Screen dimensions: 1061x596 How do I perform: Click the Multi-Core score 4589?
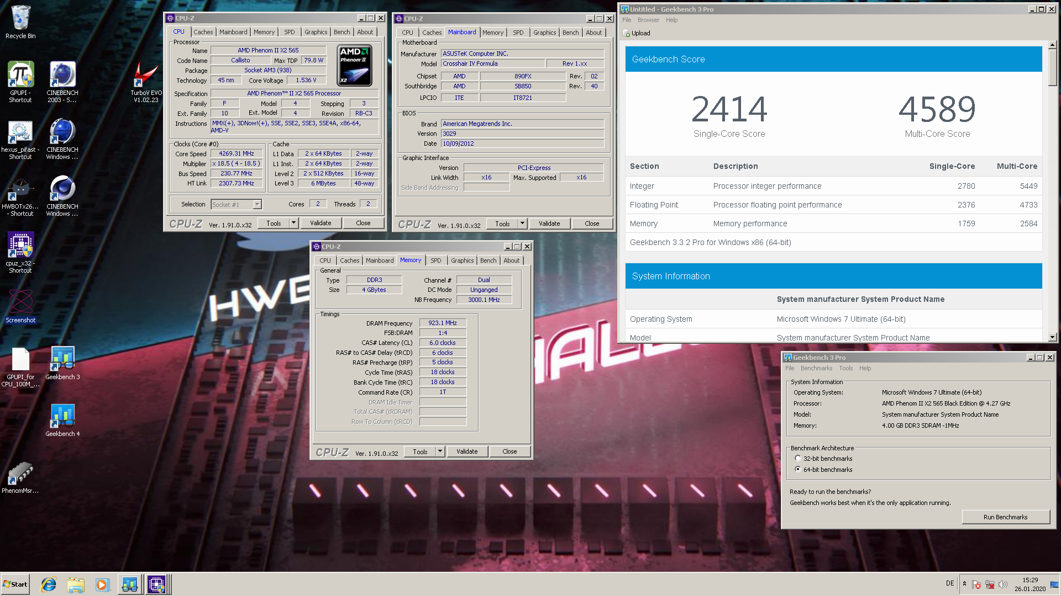click(937, 109)
